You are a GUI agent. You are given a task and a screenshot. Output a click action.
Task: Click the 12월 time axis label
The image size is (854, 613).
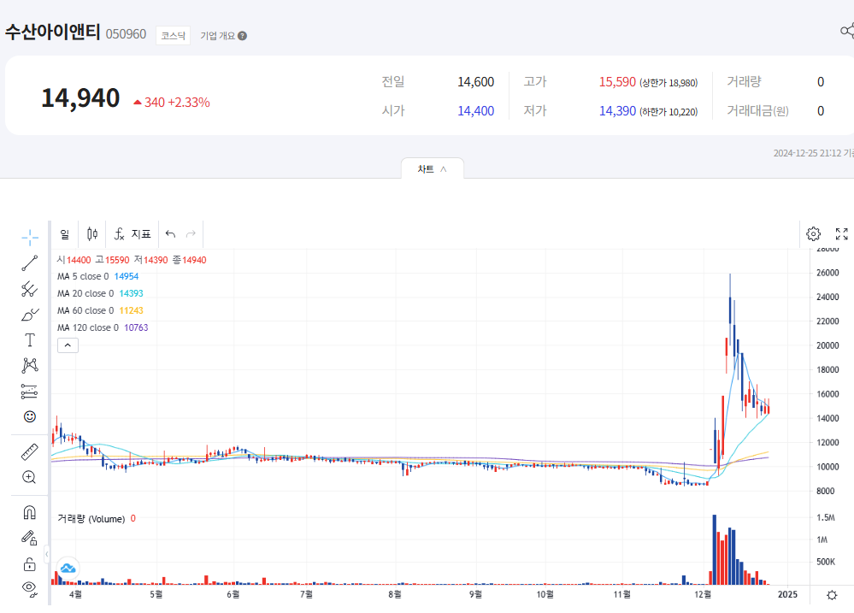point(703,594)
